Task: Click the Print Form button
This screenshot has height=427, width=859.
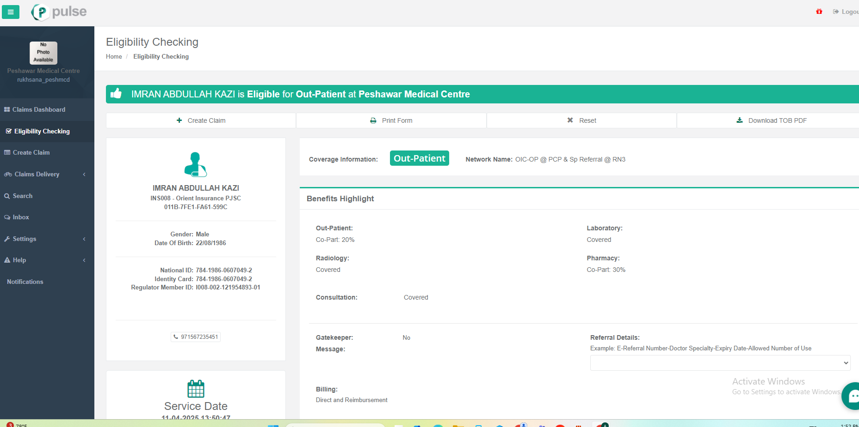Action: coord(391,120)
